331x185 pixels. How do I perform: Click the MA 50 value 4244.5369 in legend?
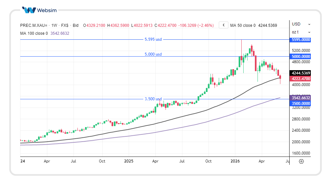point(268,25)
